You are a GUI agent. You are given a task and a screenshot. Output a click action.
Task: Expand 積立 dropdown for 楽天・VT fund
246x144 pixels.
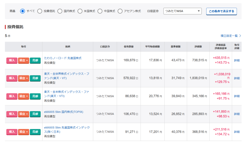pos(23,78)
